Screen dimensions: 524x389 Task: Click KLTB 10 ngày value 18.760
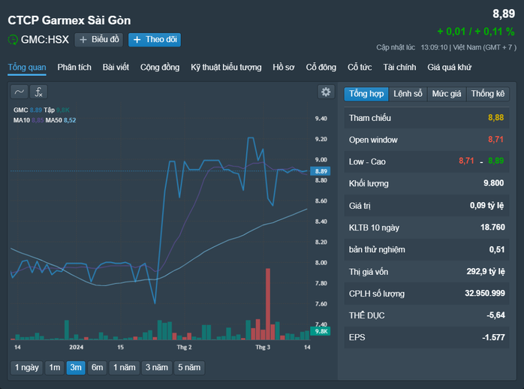pos(492,228)
